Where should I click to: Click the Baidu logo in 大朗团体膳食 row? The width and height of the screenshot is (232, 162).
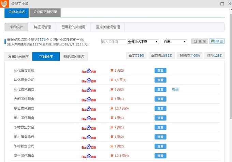click(x=89, y=99)
